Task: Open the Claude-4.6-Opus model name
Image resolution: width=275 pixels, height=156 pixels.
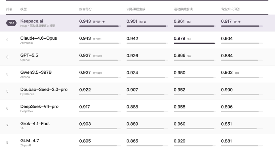Action: point(39,38)
